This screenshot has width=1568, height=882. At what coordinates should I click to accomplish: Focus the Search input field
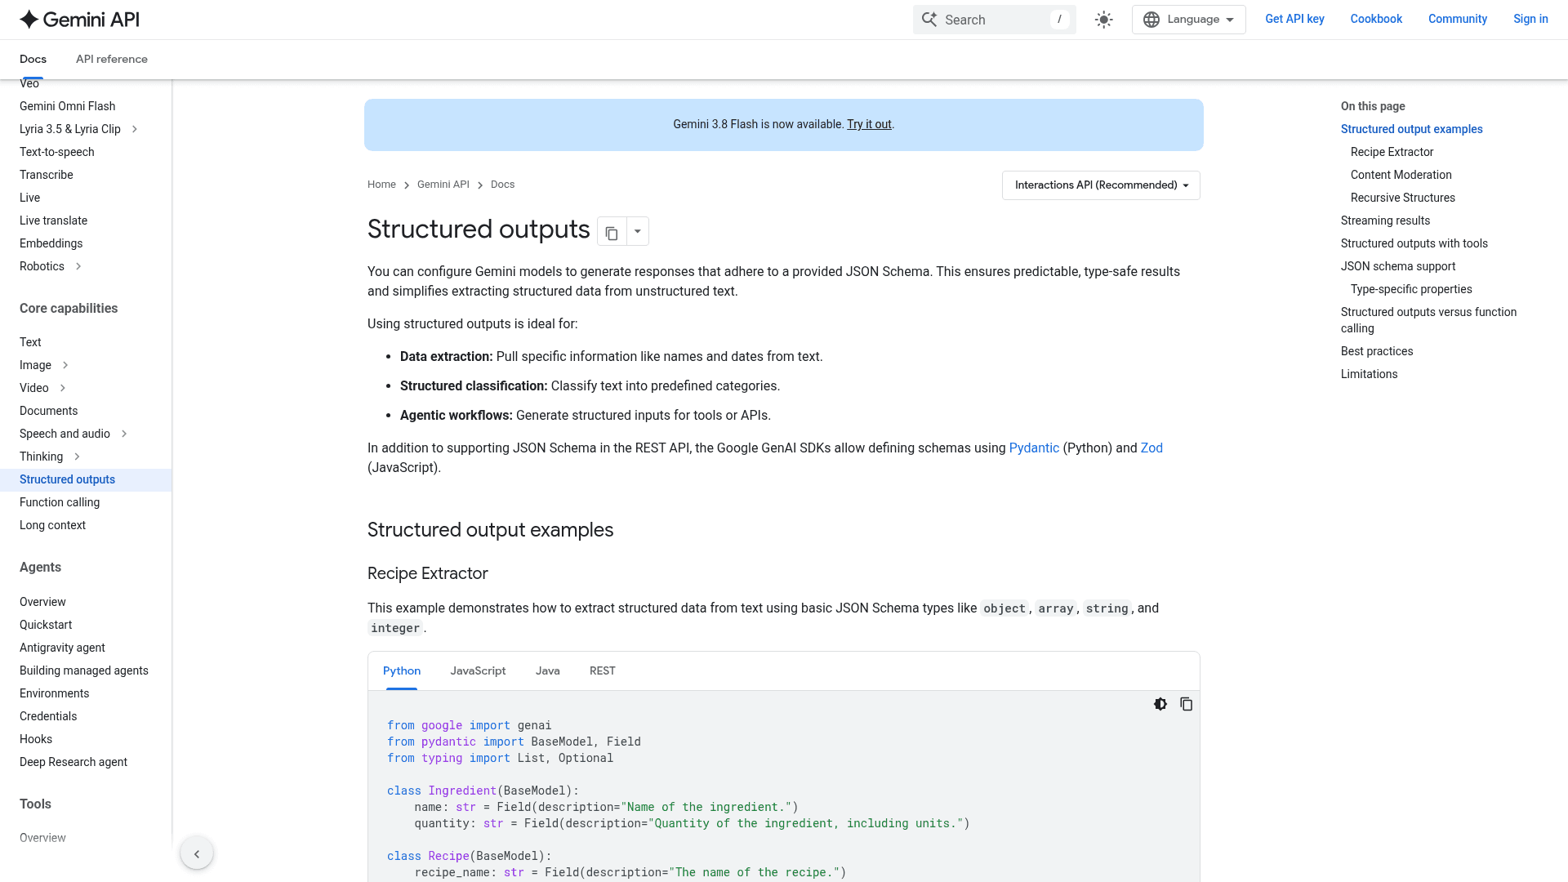tap(995, 20)
